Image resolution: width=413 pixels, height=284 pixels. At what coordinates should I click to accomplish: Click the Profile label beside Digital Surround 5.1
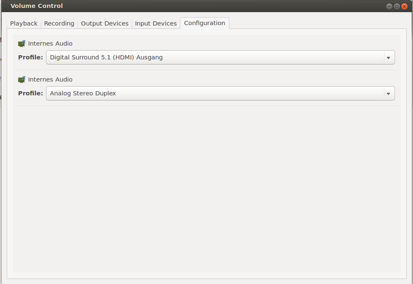[30, 58]
